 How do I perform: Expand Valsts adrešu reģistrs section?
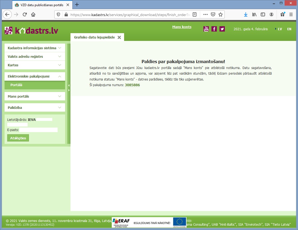(35, 57)
